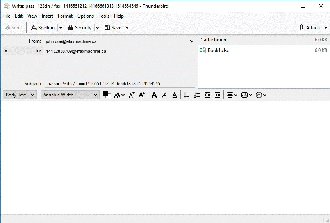Open the smiley emoticon dropdown
Viewport: 330px width, 223px height.
261,95
